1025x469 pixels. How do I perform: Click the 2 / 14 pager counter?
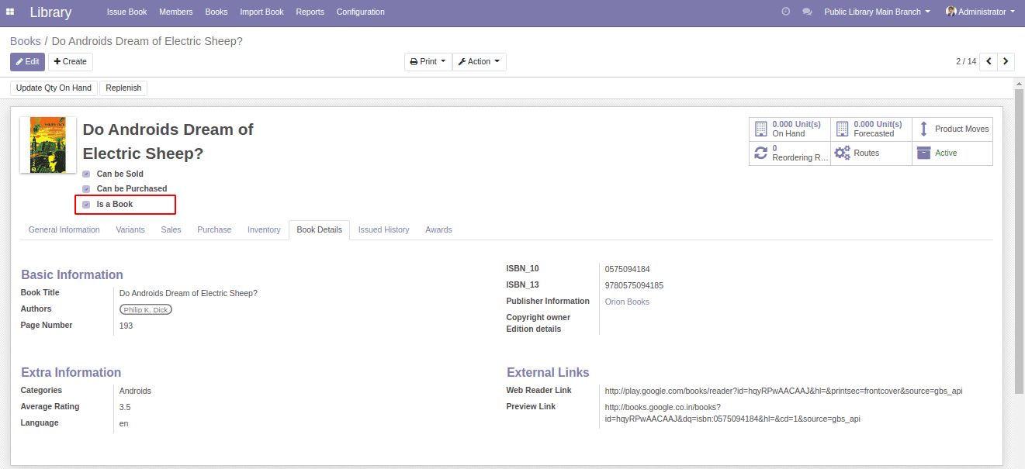tap(966, 62)
